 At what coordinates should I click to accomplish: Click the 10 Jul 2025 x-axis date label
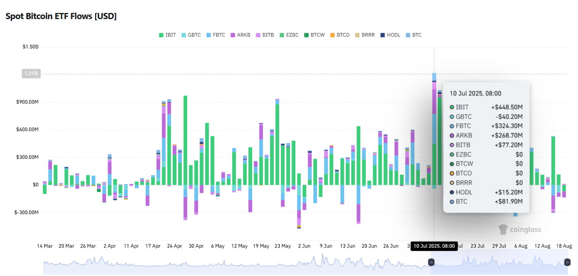pyautogui.click(x=434, y=246)
